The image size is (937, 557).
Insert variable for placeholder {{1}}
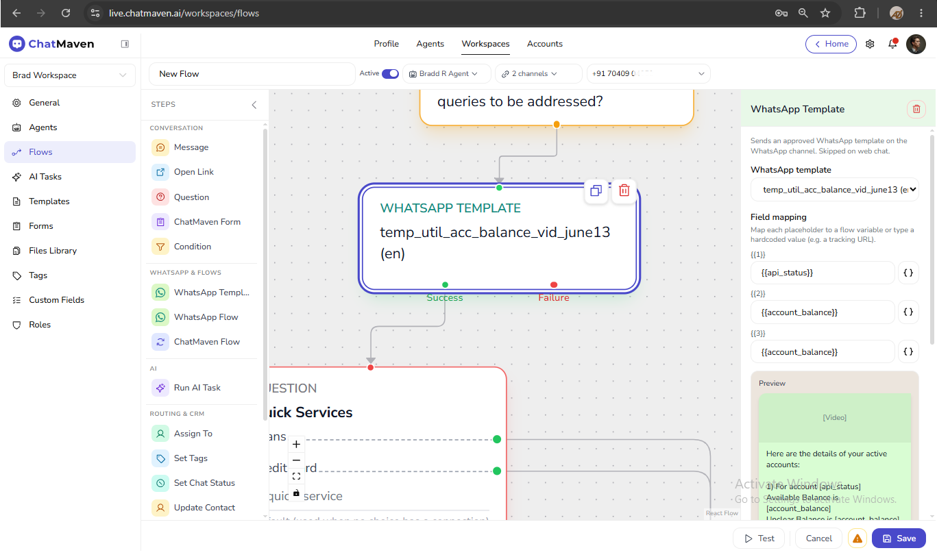[x=908, y=273]
